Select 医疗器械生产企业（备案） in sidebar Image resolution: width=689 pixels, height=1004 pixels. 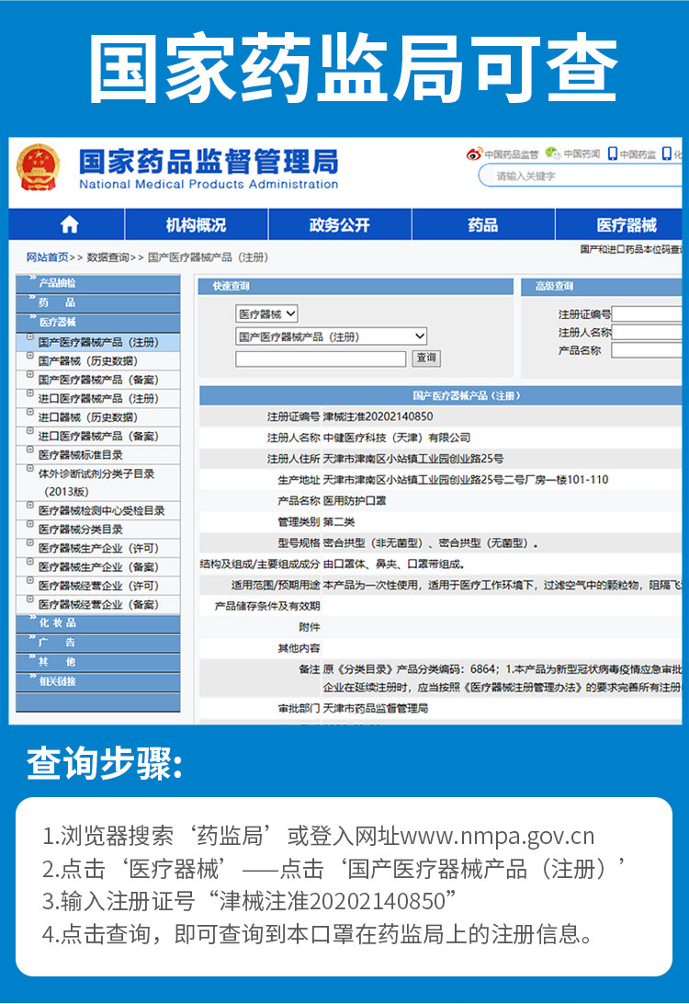click(98, 567)
